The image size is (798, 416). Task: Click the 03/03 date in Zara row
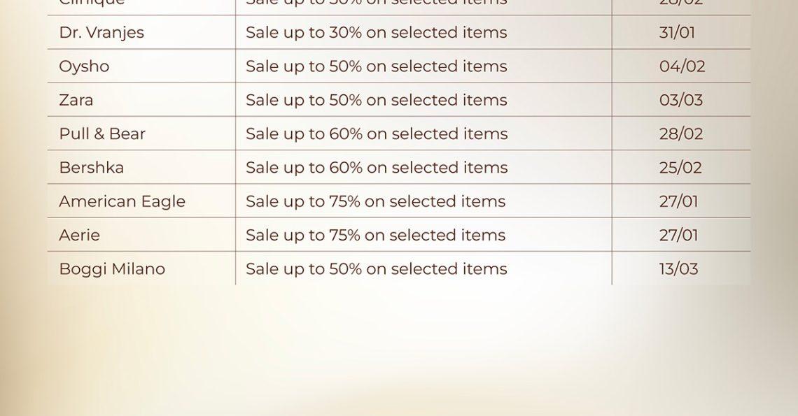click(x=680, y=100)
